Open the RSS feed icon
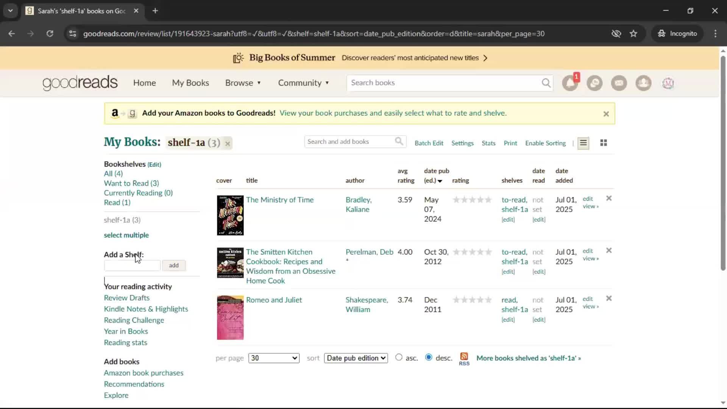The width and height of the screenshot is (727, 409). pyautogui.click(x=464, y=359)
